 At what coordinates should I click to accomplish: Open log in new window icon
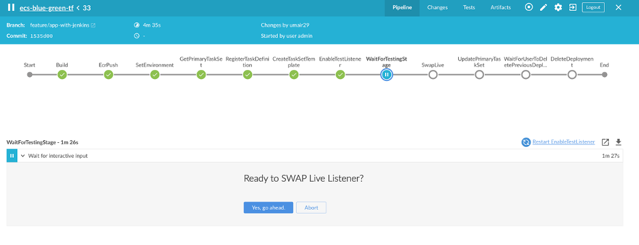click(x=606, y=142)
